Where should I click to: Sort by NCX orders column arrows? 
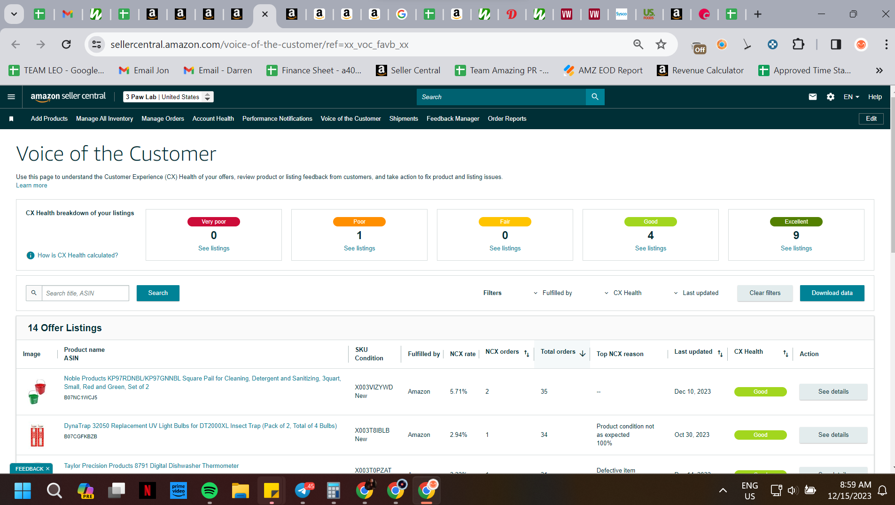pos(527,354)
